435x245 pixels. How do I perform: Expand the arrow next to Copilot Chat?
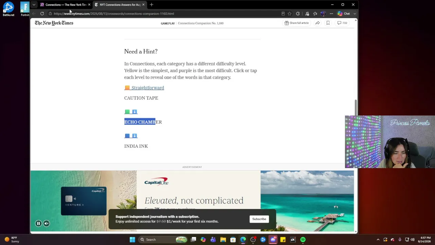[354, 14]
